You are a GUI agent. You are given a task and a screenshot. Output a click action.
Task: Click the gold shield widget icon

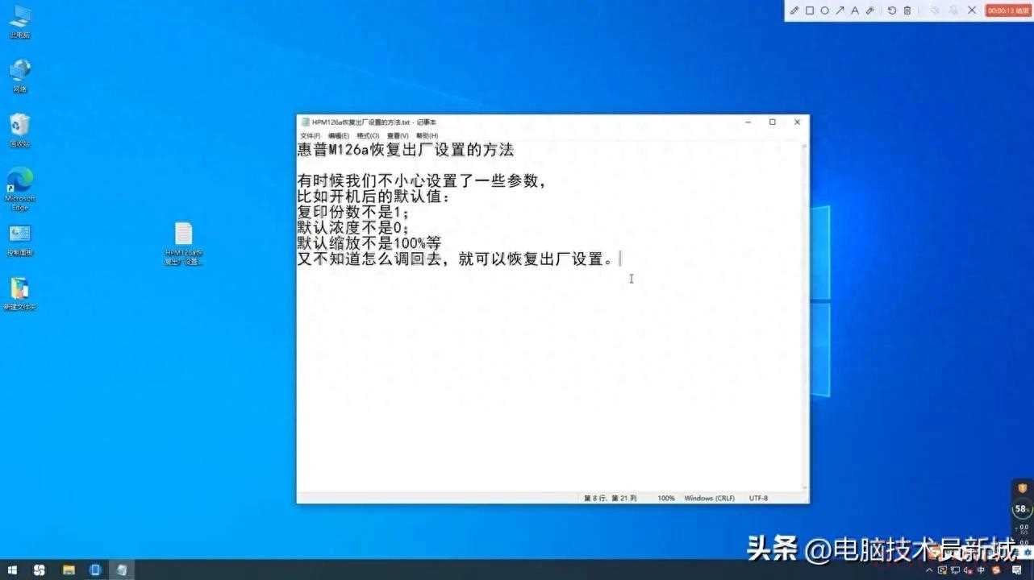click(1022, 487)
